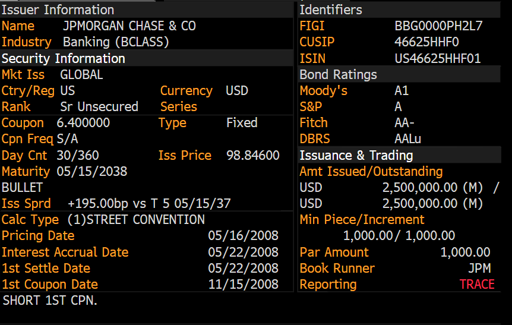Click the orange CUSIP label
The width and height of the screenshot is (512, 325).
(x=317, y=42)
